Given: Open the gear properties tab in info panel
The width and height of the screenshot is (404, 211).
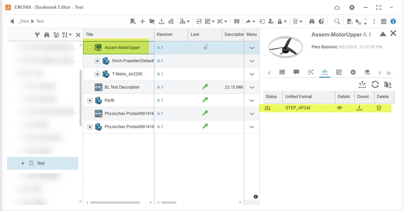Looking at the screenshot, I should coord(353,72).
